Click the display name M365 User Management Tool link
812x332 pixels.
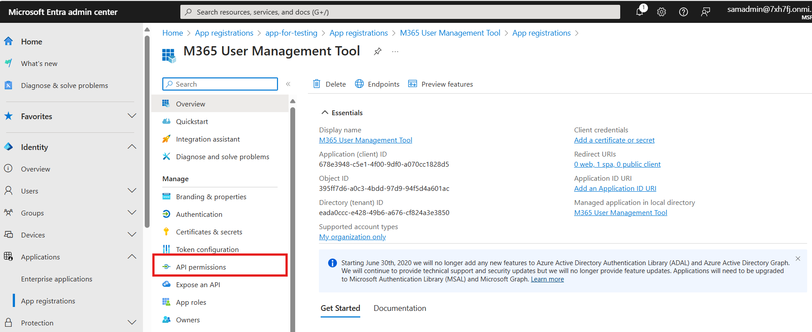tap(366, 140)
